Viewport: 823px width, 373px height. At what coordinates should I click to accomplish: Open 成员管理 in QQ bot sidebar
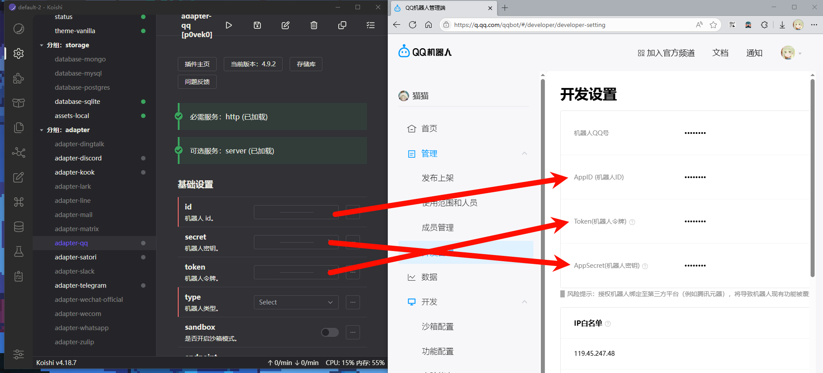438,228
